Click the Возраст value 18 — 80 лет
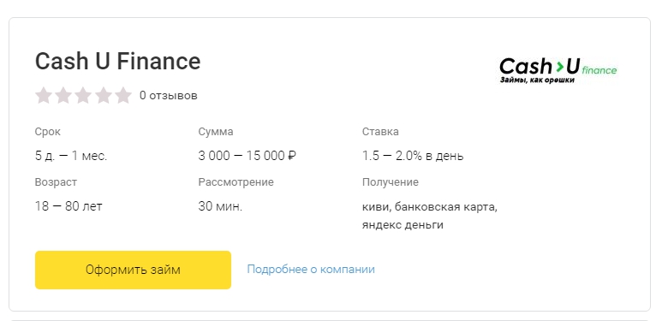This screenshot has width=662, height=321. click(x=69, y=206)
